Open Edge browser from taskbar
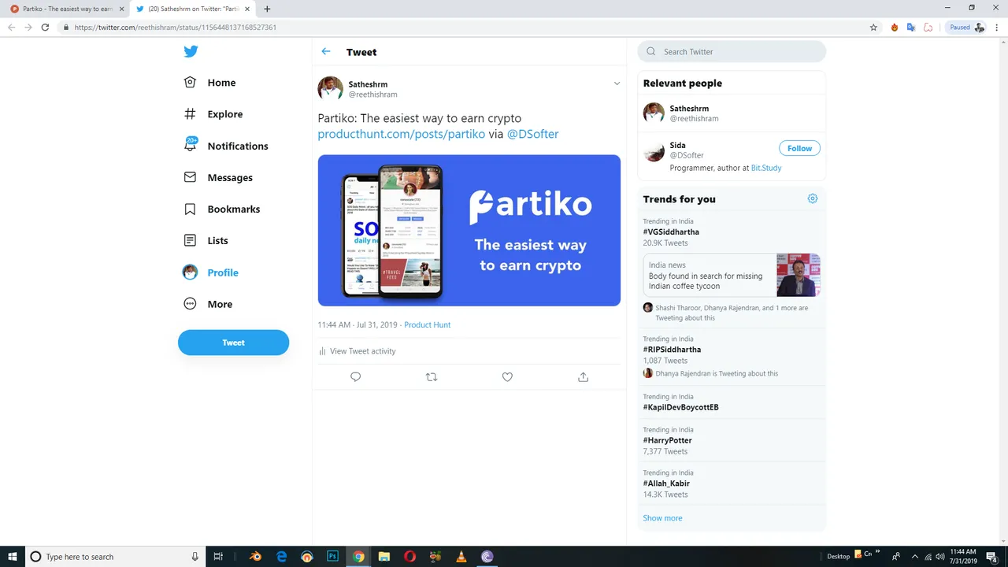This screenshot has width=1008, height=567. click(x=281, y=557)
